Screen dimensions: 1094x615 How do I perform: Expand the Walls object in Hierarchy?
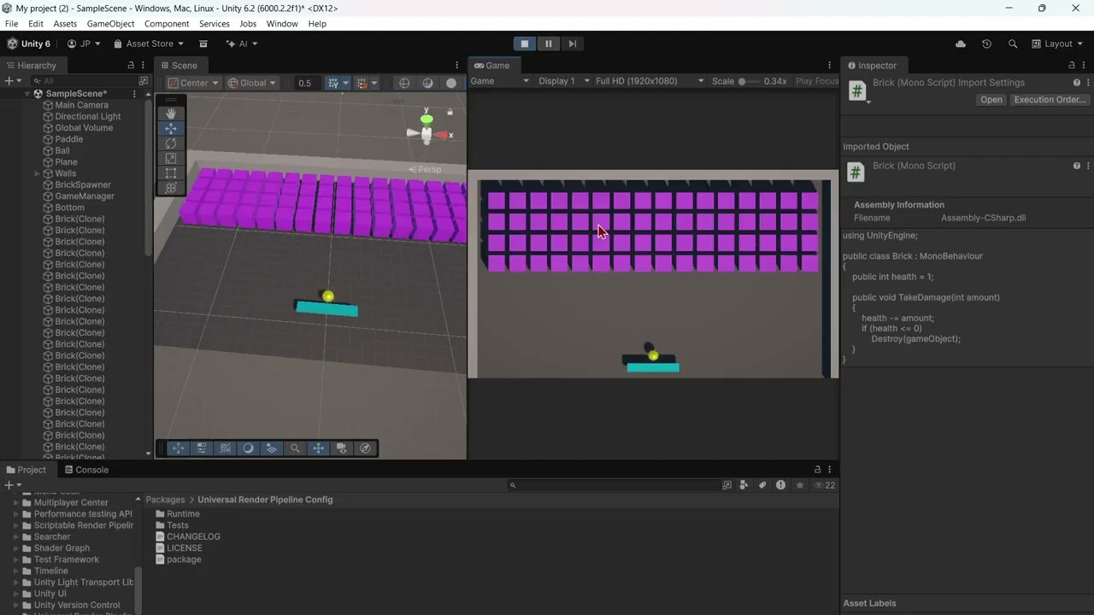pyautogui.click(x=37, y=173)
